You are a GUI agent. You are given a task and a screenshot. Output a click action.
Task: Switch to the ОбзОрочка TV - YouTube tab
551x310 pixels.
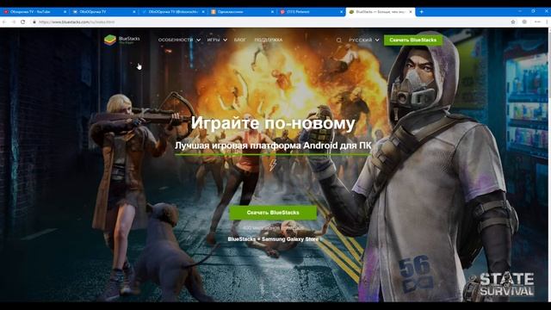pyautogui.click(x=34, y=11)
